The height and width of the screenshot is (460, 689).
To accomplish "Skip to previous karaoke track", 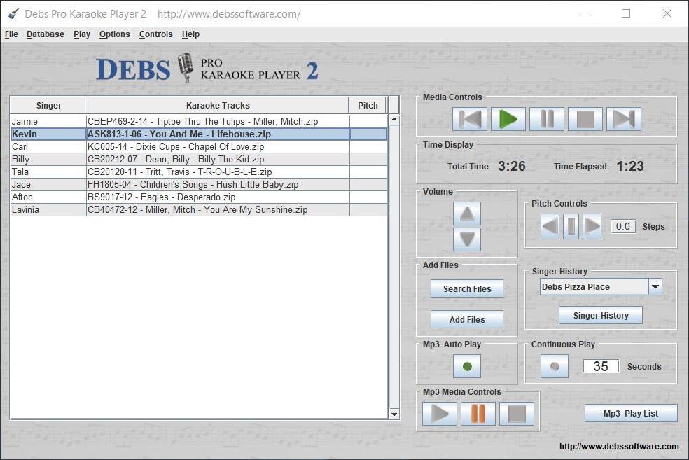I will [470, 119].
